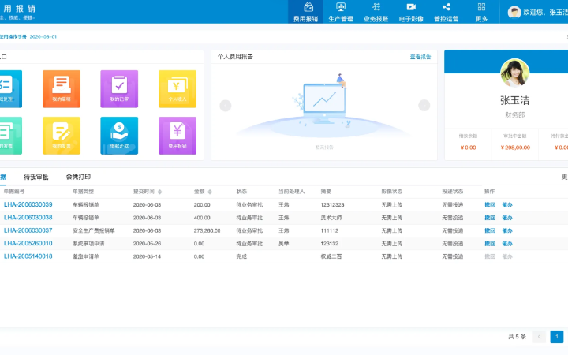Screen dimensions: 568x355
Task: Open the 生产管理 module in top navigation
Action: coord(341,12)
